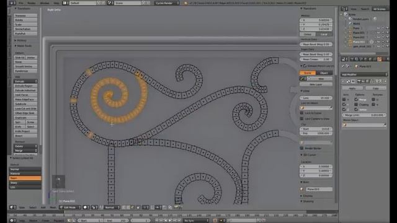Toggle visibility eye for Plane.001 in outliner
The image size is (397, 223).
[378, 33]
